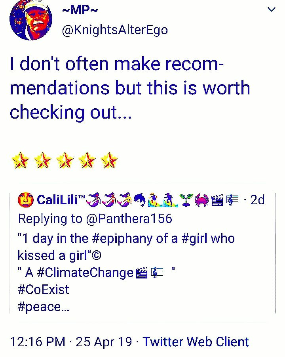285x357 pixels.
Task: Open the @KnightsAlterEgo handle
Action: (x=115, y=30)
